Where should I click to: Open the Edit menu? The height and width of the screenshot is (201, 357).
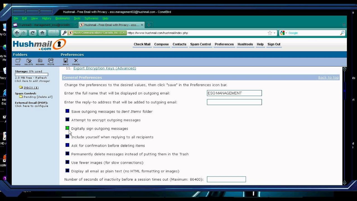(x=24, y=18)
